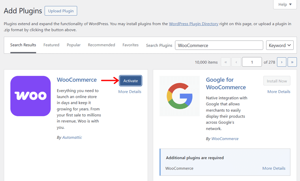This screenshot has width=300, height=181.
Task: Open the Google for WooCommerce title link
Action: point(226,83)
